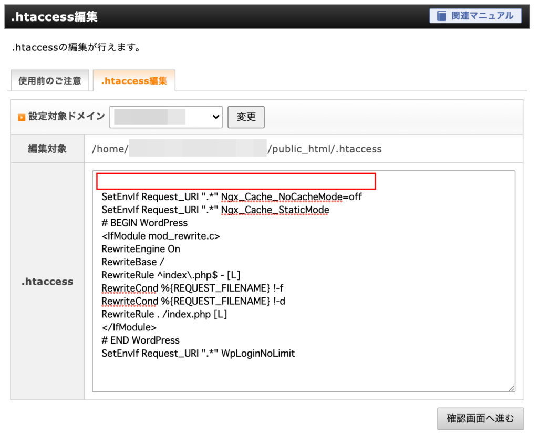Click the book icon in 関連マニュアル button
538x435 pixels.
click(443, 15)
